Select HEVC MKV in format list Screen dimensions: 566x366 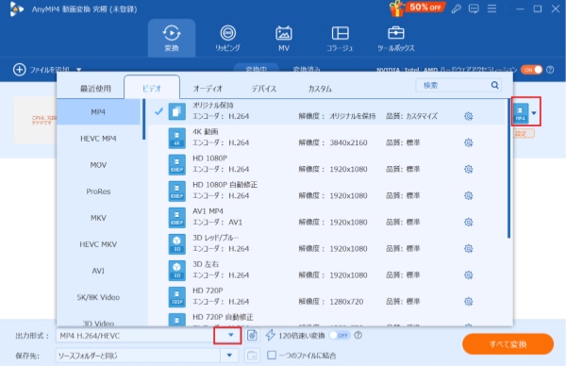[98, 244]
